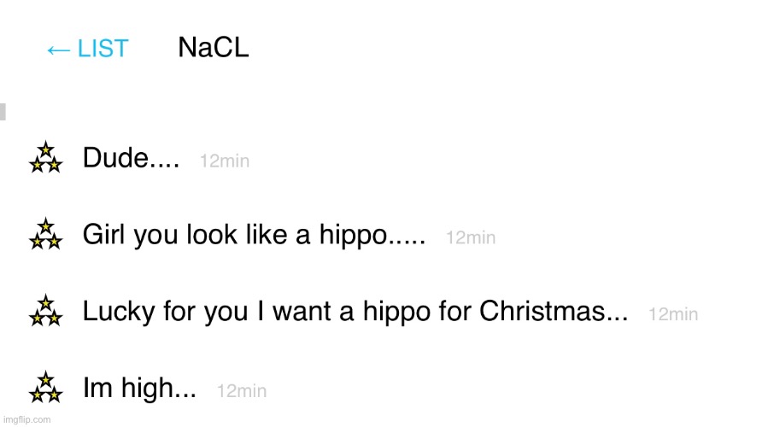The height and width of the screenshot is (427, 774).
Task: Click the 12min timestamp after "Dude...."
Action: (225, 161)
